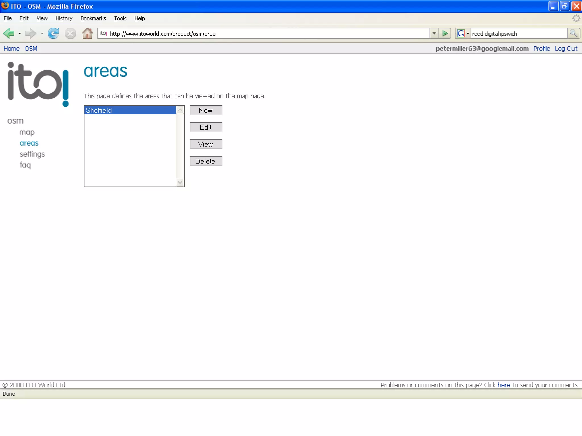The height and width of the screenshot is (436, 582).
Task: Select Sheffield in the areas list
Action: pos(130,110)
